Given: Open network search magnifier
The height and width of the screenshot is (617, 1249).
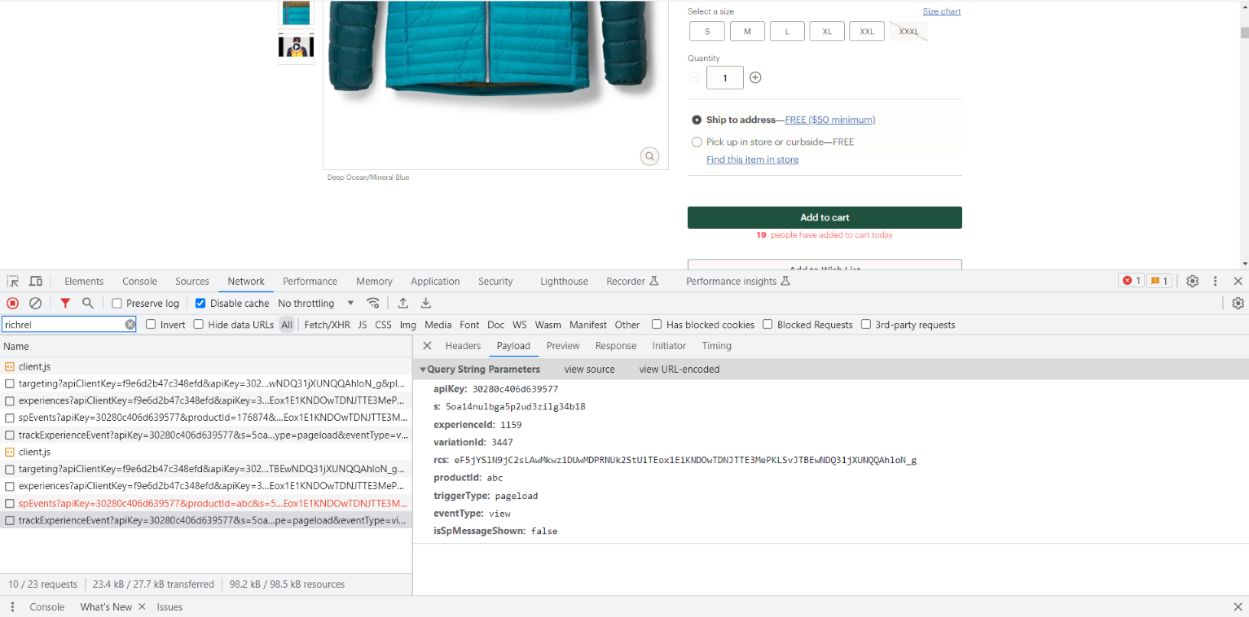Looking at the screenshot, I should [x=88, y=304].
